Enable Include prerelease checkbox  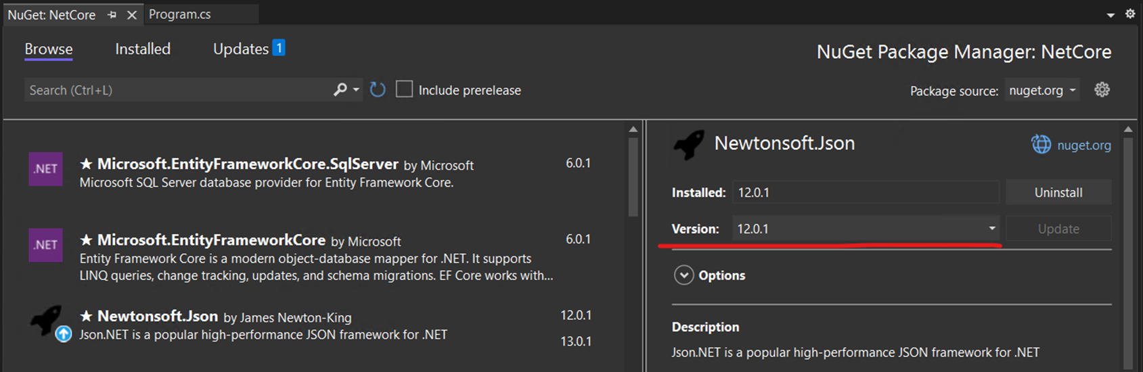pos(404,89)
